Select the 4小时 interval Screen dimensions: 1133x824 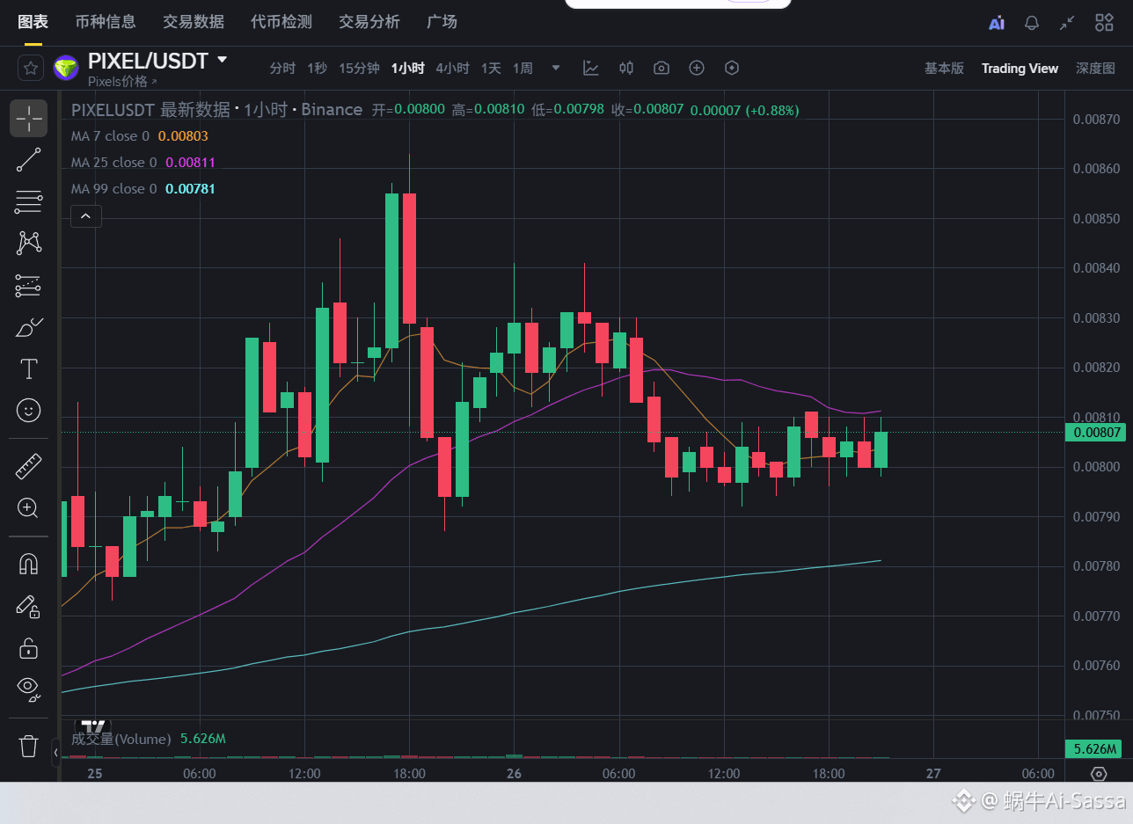point(453,68)
